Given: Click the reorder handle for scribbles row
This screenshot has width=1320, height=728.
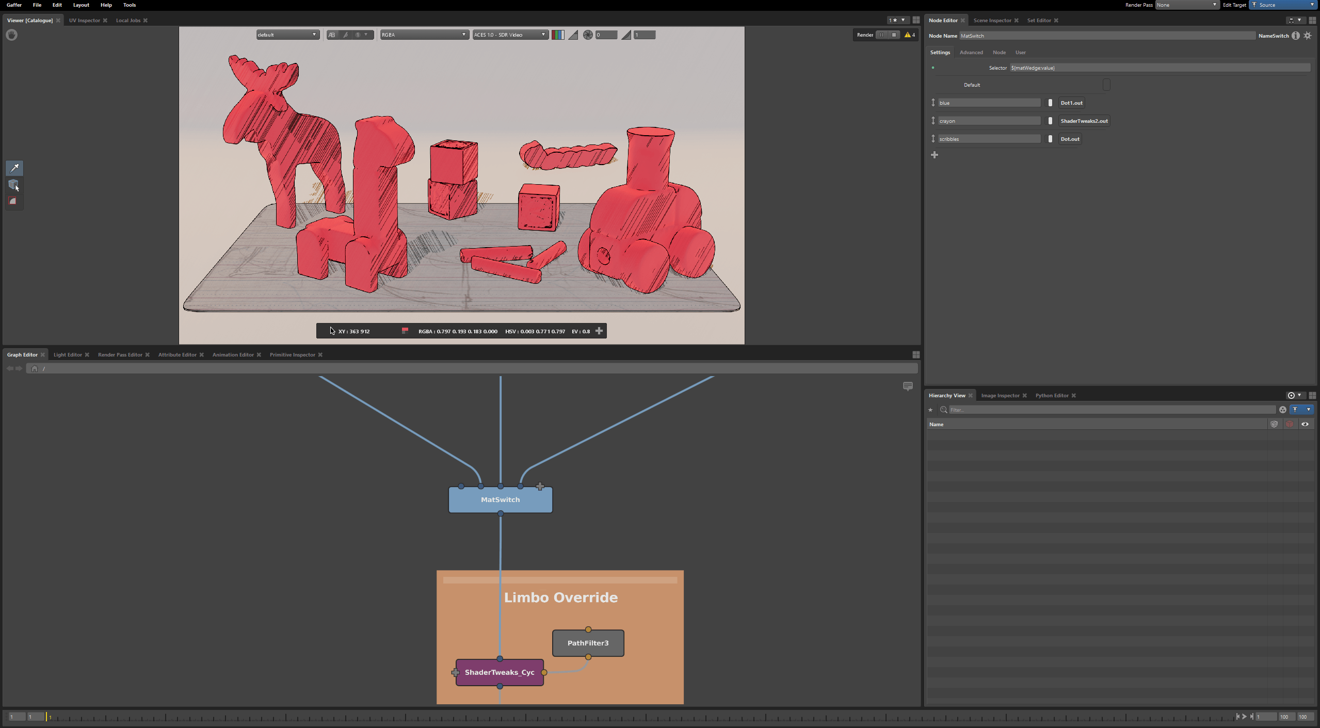Looking at the screenshot, I should tap(933, 139).
